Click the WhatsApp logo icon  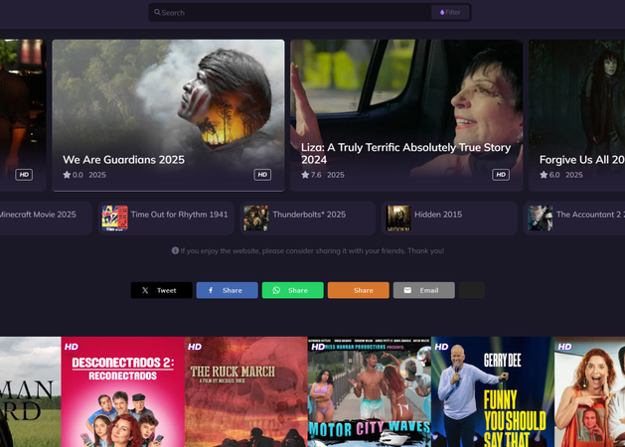(276, 290)
